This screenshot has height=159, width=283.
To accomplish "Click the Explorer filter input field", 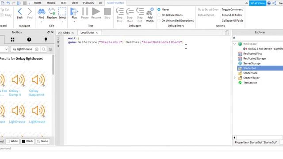I will [x=257, y=38].
